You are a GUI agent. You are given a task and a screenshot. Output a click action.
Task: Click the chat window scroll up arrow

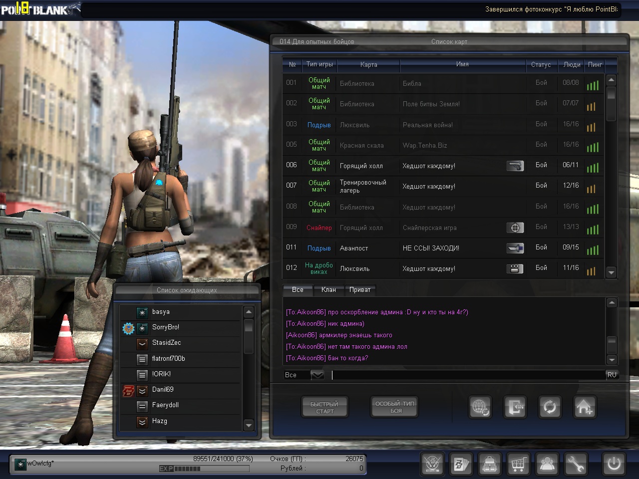pos(612,302)
